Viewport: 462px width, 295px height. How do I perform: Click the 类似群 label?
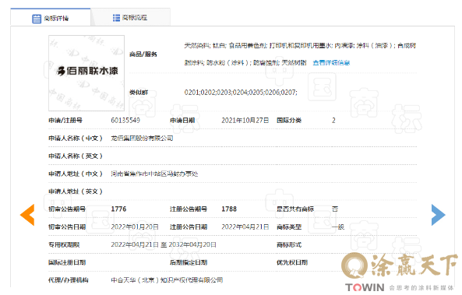[x=139, y=93]
